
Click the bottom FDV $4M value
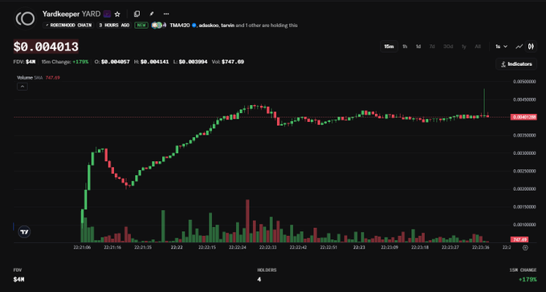point(18,279)
